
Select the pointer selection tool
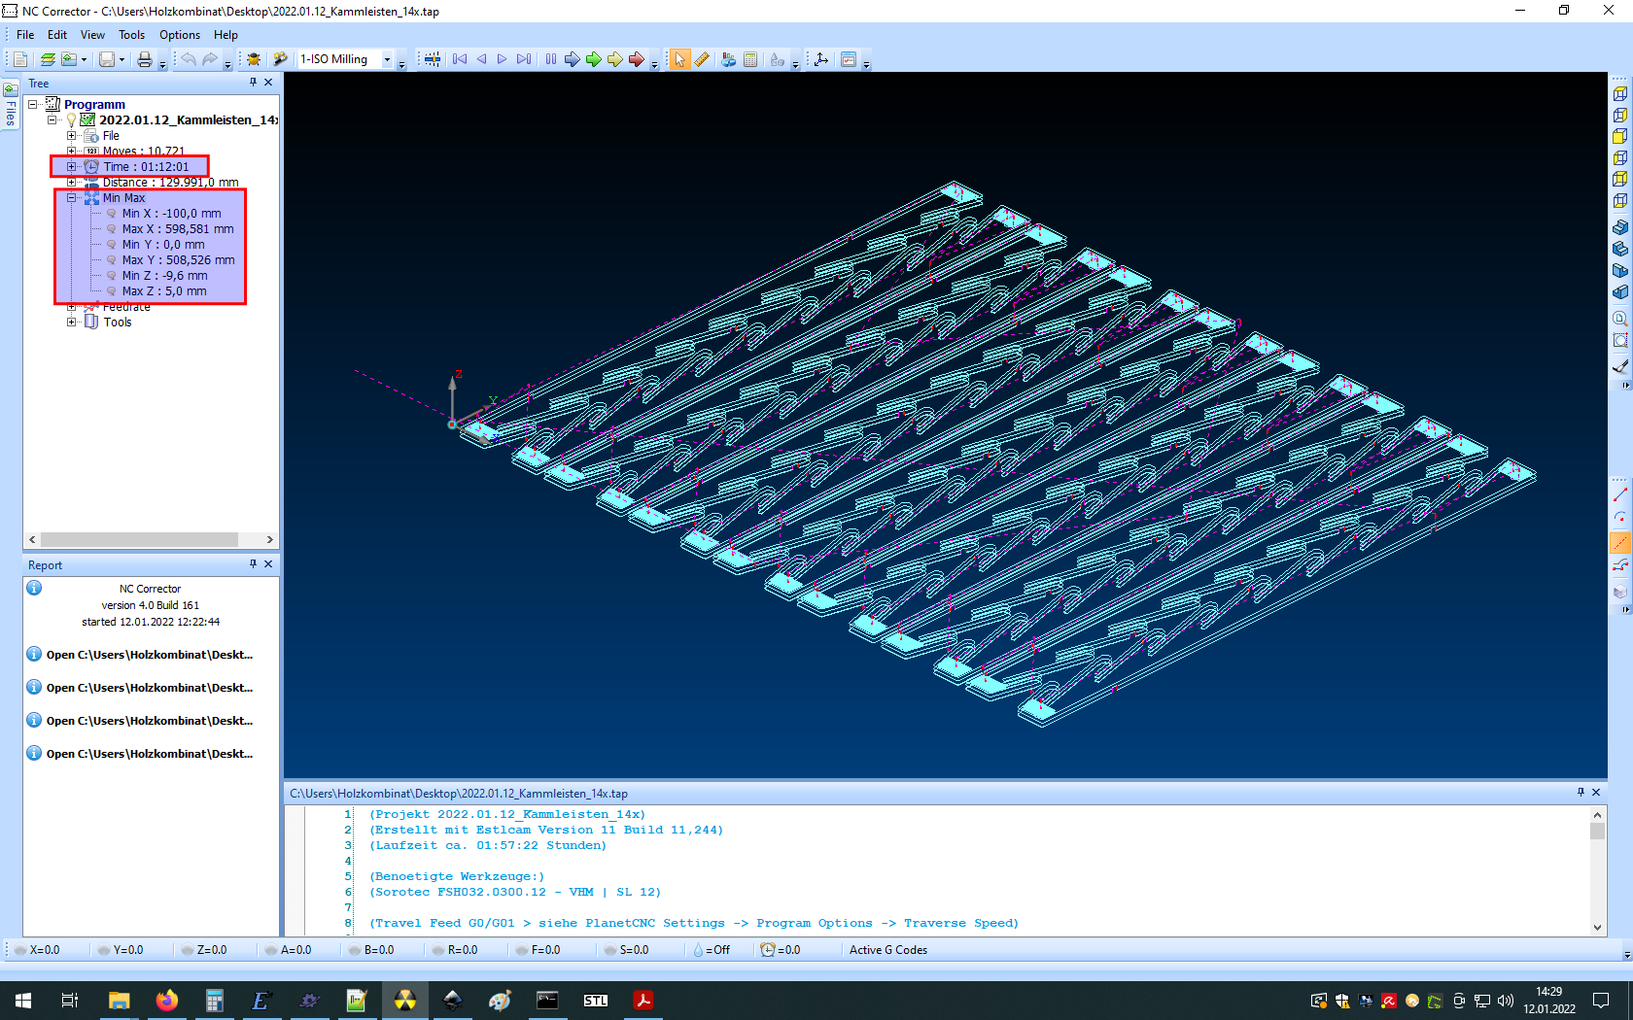tap(679, 59)
